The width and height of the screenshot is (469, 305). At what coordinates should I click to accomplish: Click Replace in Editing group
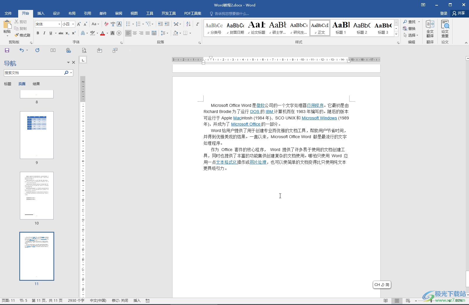pyautogui.click(x=410, y=28)
